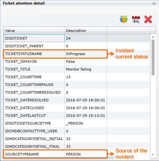Click the TICKET_DATECLOSED date value
The height and width of the screenshot is (161, 159).
coord(85,108)
